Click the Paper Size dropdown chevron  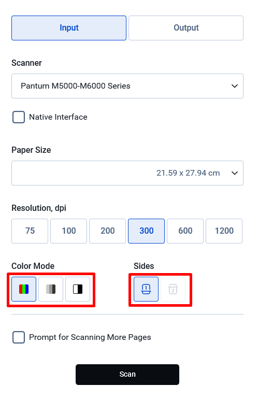pos(235,173)
